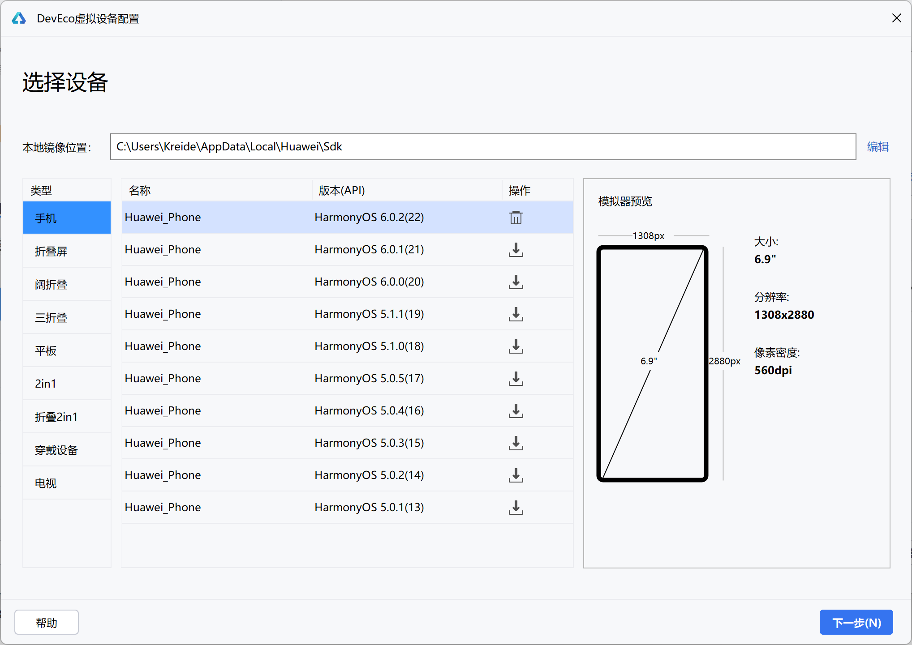This screenshot has height=645, width=912.
Task: Select the Huawei_Phone HarmonyOS 5.1.1(19) row
Action: (x=347, y=314)
